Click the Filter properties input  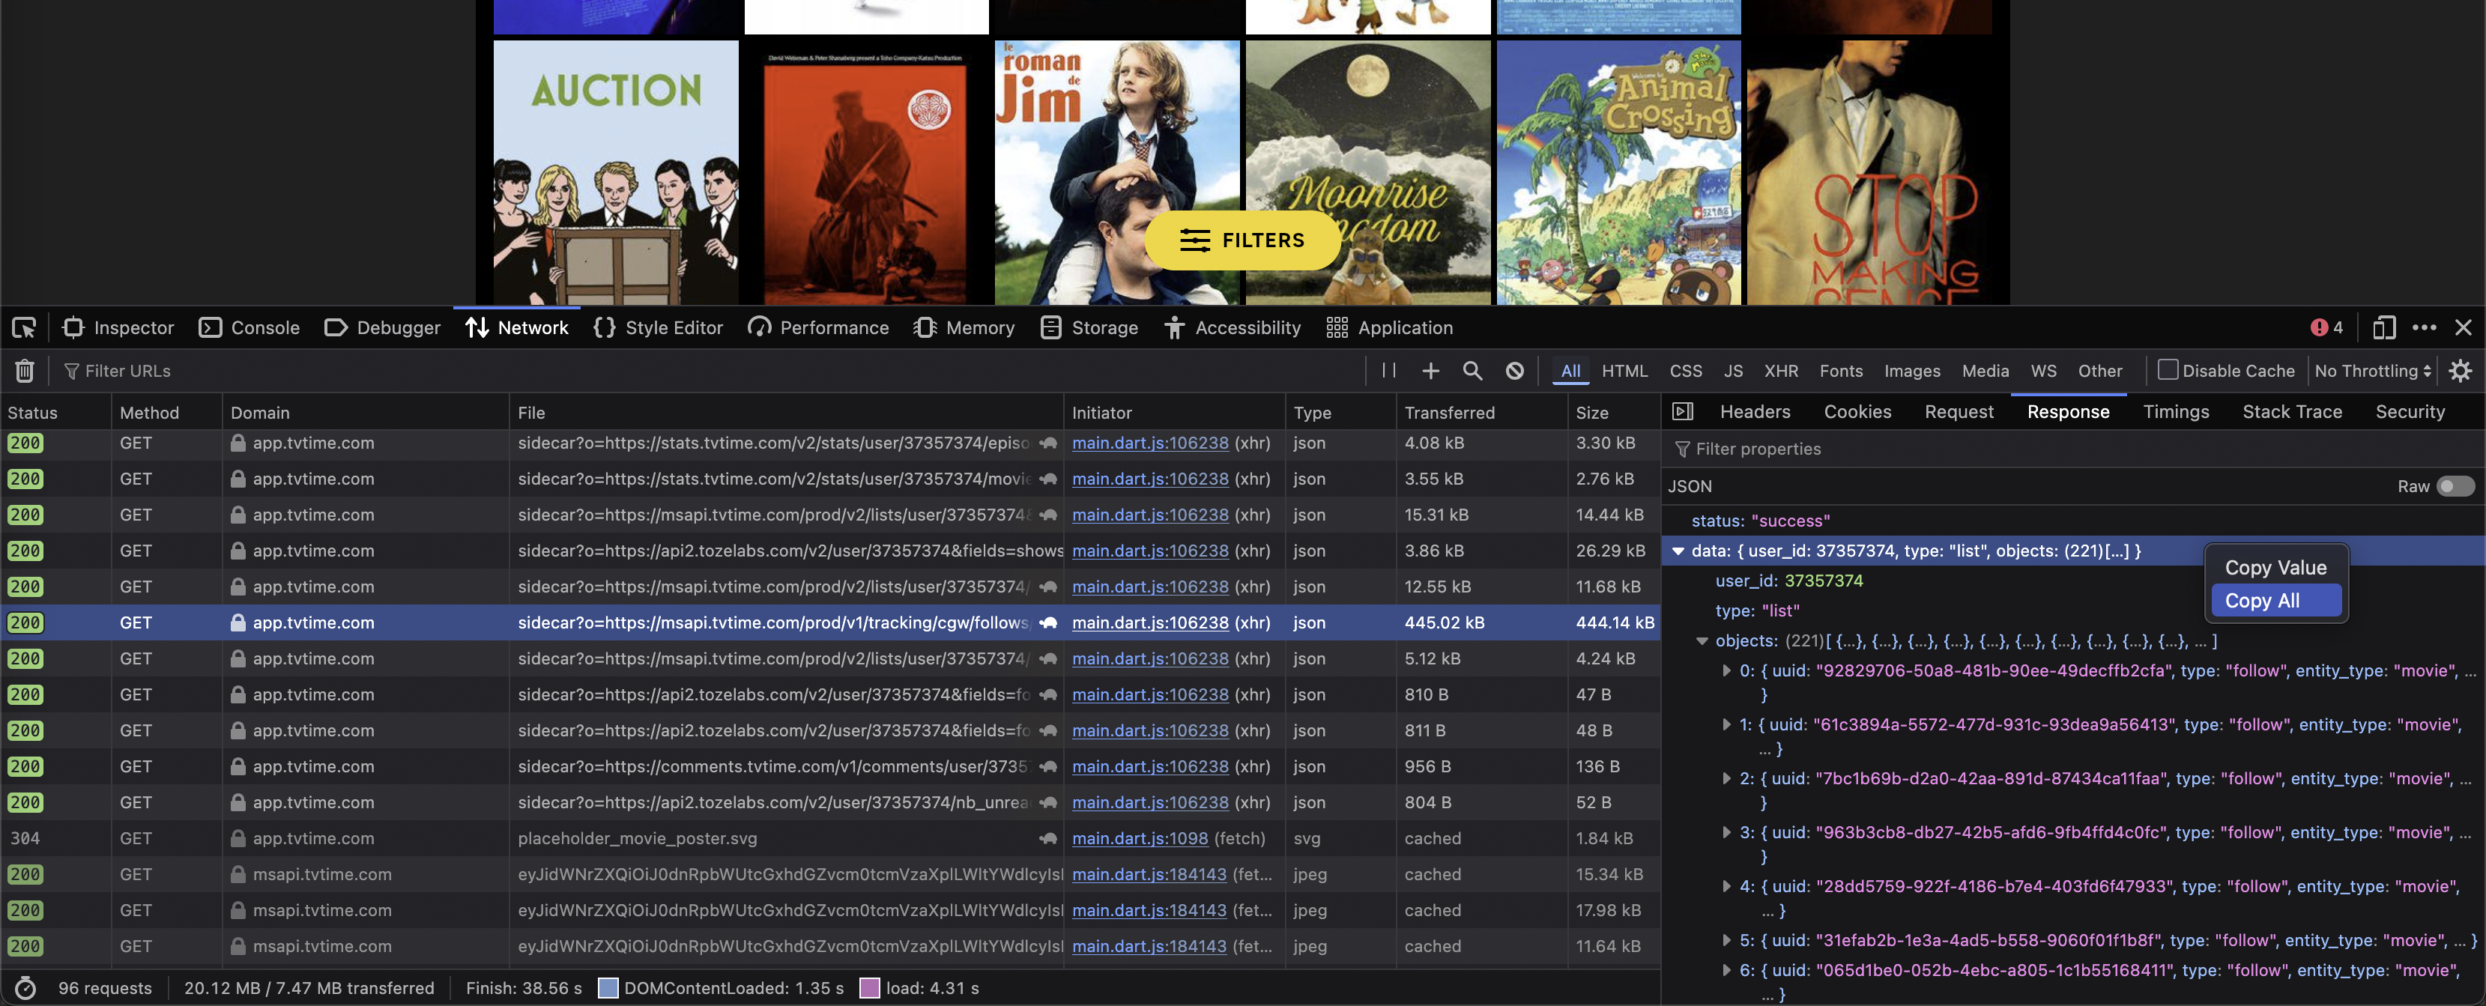[2075, 449]
